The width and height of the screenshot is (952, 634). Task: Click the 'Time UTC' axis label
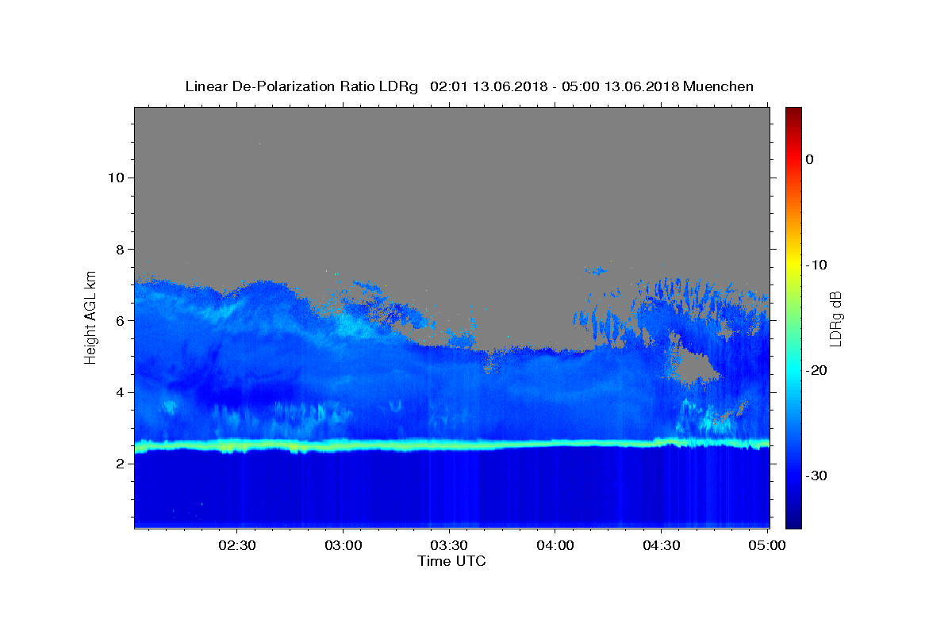tap(451, 561)
